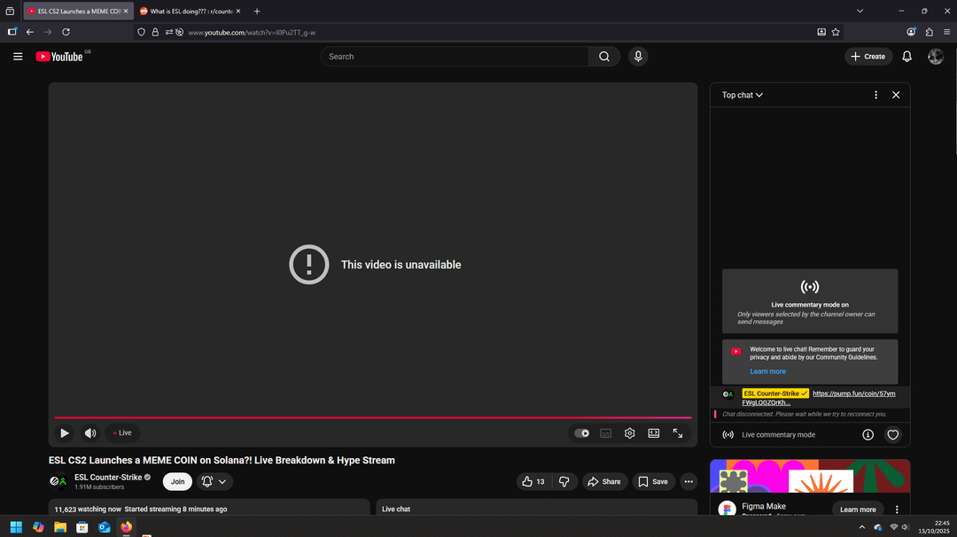957x537 pixels.
Task: Click the Figma Make ad thumbnail
Action: click(x=810, y=476)
